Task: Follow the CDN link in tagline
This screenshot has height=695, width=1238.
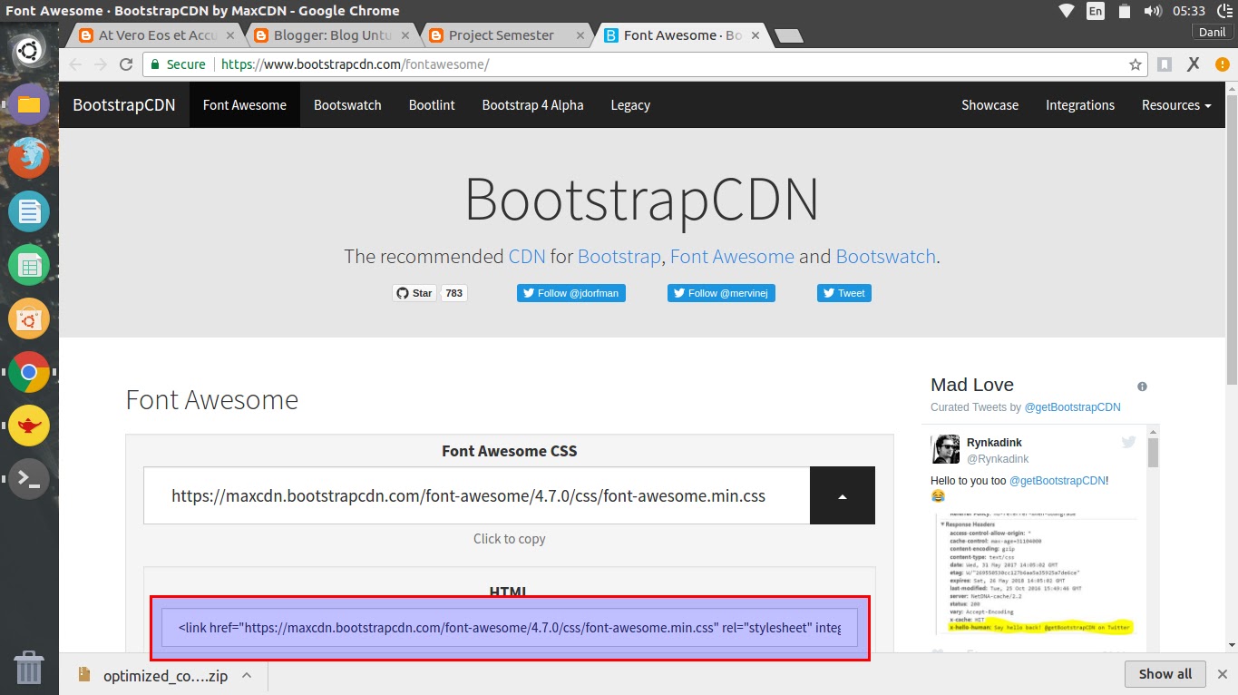Action: tap(527, 257)
